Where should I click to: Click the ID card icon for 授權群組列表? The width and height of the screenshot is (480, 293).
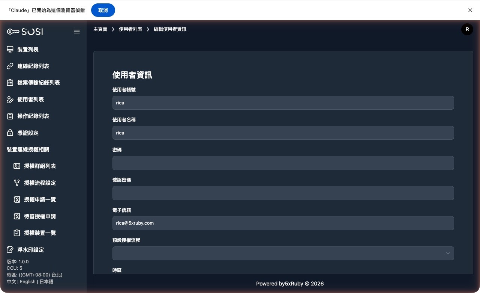[16, 166]
